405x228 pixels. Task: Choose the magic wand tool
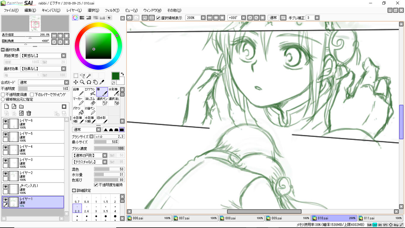click(x=89, y=76)
